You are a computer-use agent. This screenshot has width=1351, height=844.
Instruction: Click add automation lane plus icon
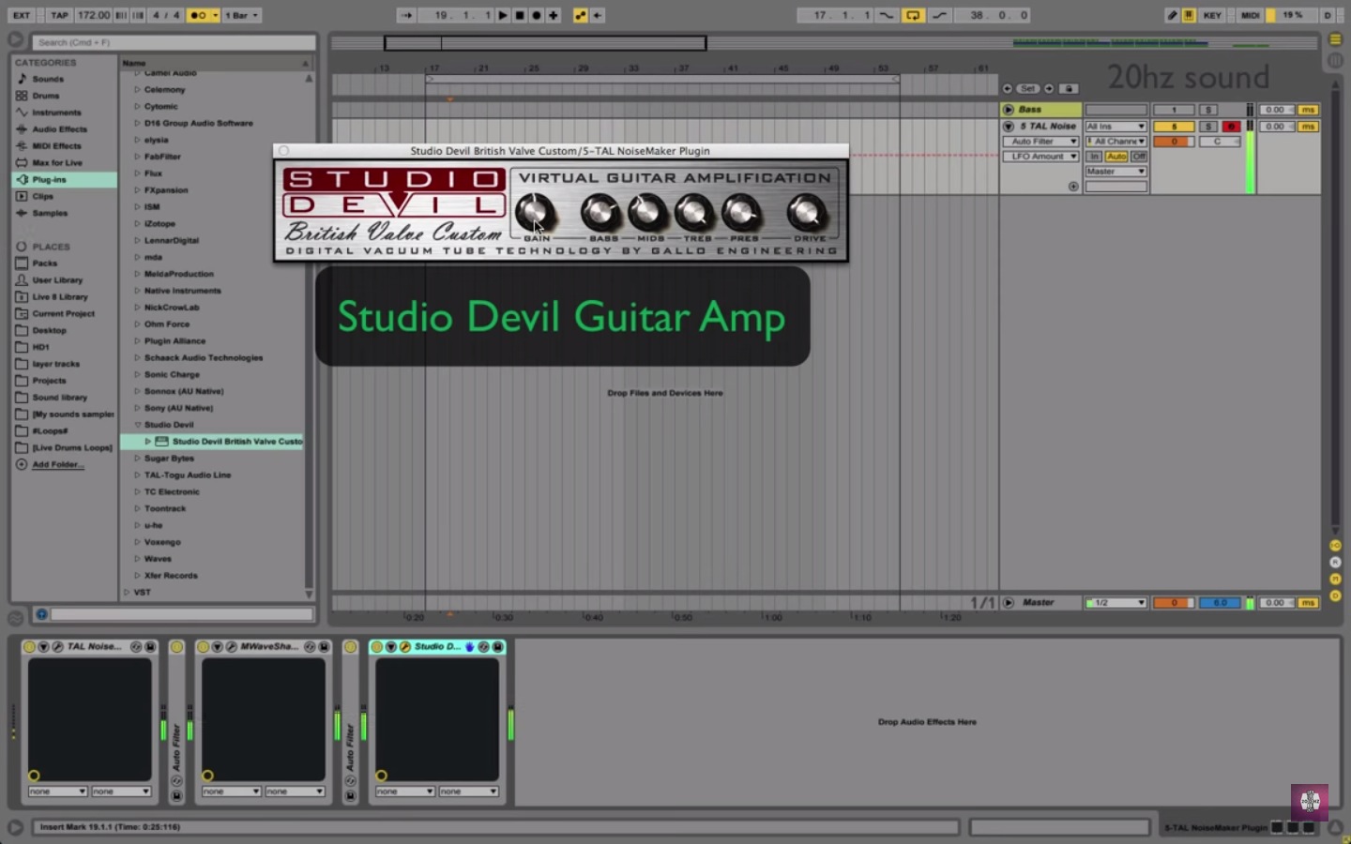1073,187
